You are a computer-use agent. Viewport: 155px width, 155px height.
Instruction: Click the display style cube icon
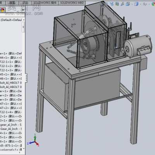pyautogui.click(x=136, y=4)
